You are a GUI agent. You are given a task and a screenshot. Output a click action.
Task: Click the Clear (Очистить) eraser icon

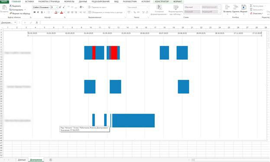[x=251, y=13]
